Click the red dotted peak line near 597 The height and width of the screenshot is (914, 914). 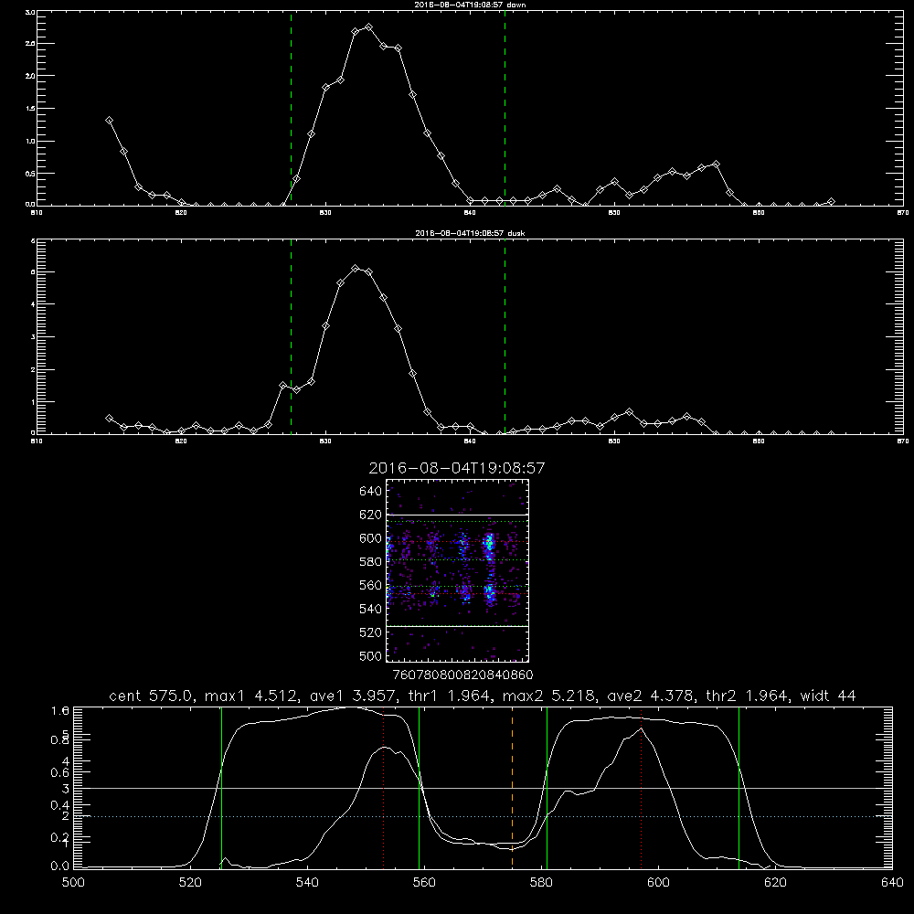642,787
